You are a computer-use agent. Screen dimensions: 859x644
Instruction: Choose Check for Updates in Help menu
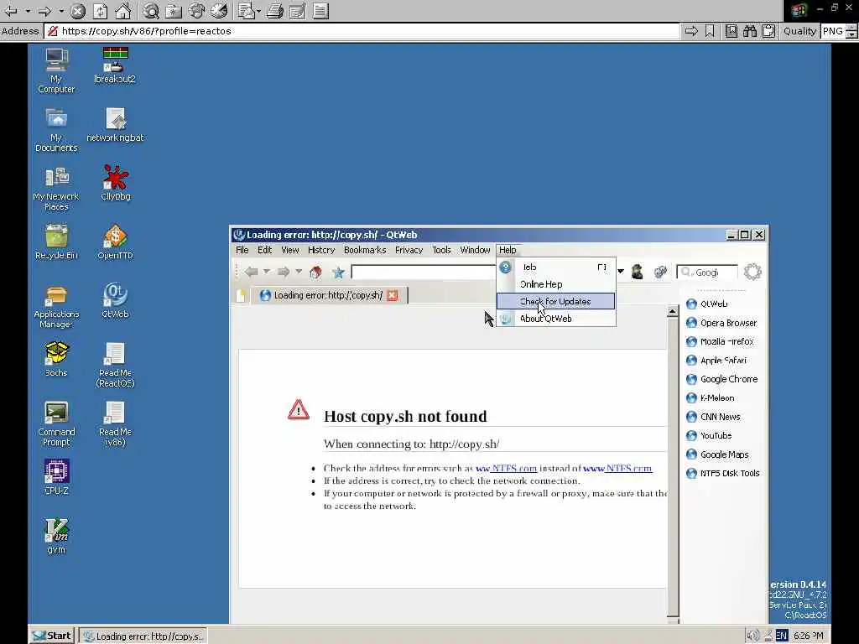pyautogui.click(x=555, y=301)
